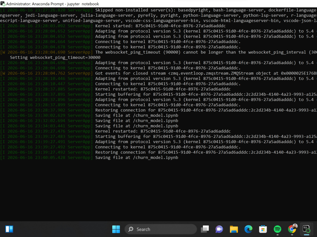Click the 23:28:37.885 'Kernel restarted' line
Image resolution: width=317 pixels, height=237 pixels.
pyautogui.click(x=115, y=89)
